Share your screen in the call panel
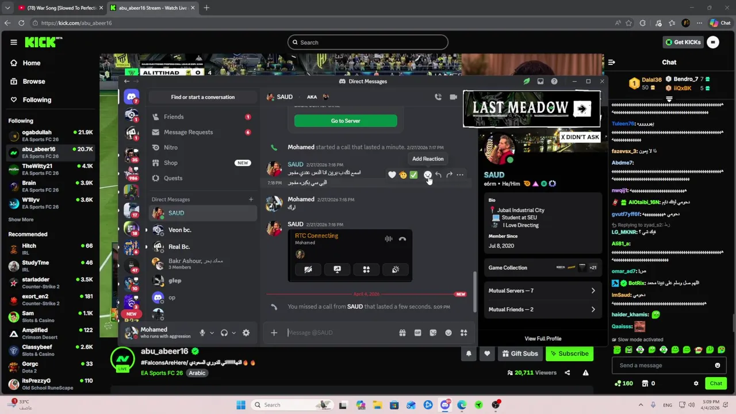This screenshot has width=736, height=414. 337,269
